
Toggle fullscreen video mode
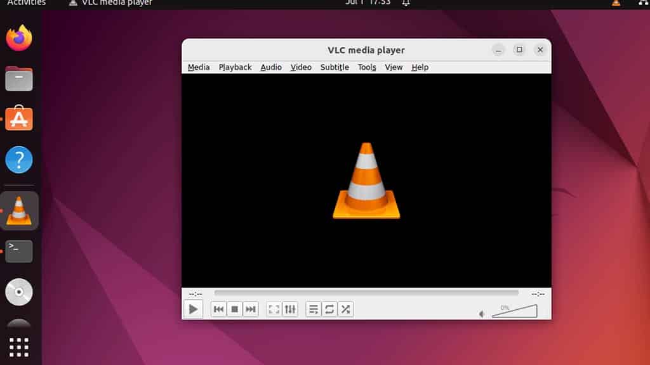(274, 309)
